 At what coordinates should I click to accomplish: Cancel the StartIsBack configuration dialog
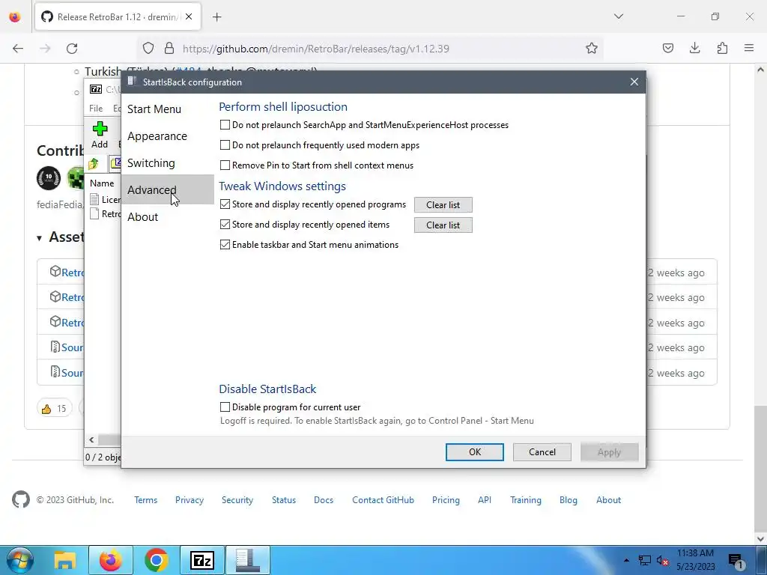click(542, 452)
